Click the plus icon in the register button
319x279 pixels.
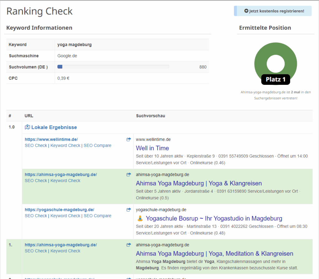pyautogui.click(x=246, y=11)
